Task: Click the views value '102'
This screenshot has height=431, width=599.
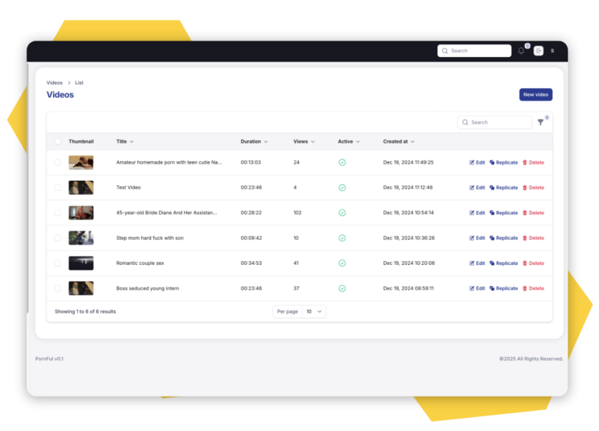Action: pos(297,213)
